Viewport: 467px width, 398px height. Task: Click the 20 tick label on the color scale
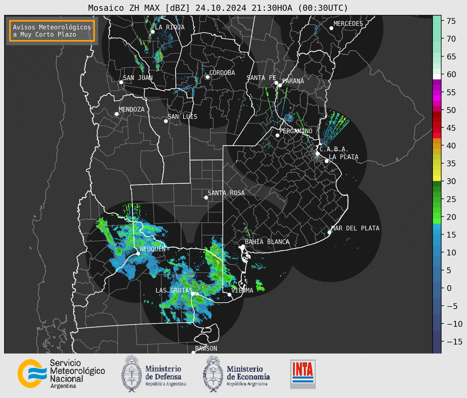pos(451,217)
